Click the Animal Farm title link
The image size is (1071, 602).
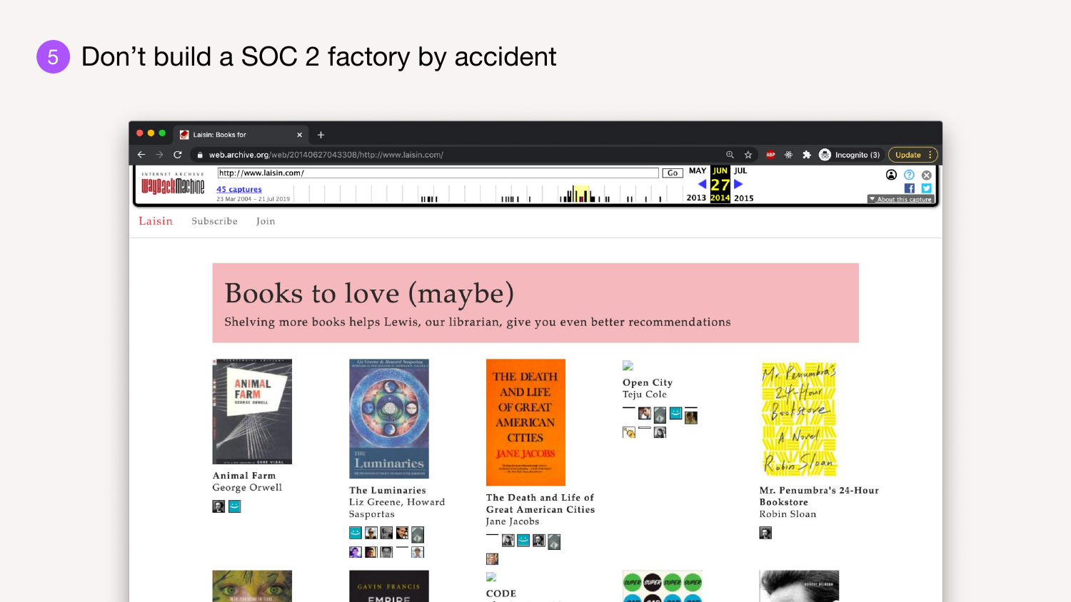[244, 476]
